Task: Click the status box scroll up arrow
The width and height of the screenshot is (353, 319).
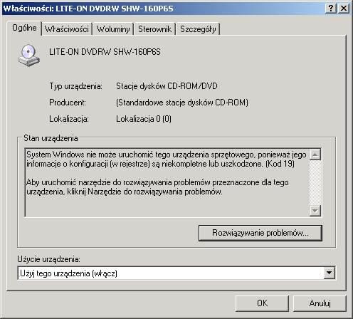Action: coord(315,155)
